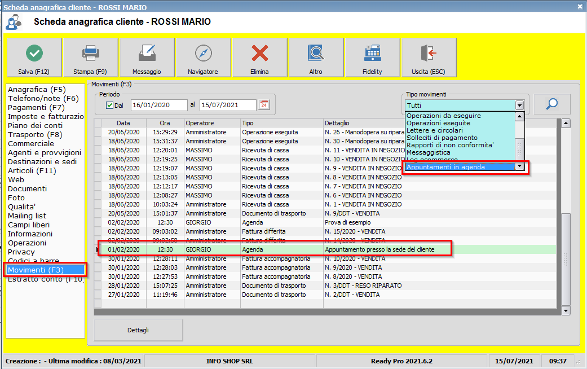Viewport: 587px width, 369px height.
Task: Toggle the Dal period checkbox
Action: [x=109, y=106]
